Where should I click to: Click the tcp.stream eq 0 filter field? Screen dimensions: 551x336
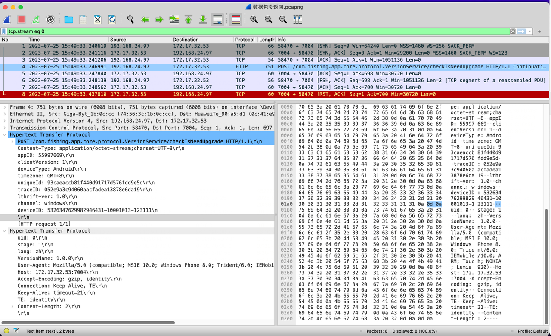coord(258,31)
